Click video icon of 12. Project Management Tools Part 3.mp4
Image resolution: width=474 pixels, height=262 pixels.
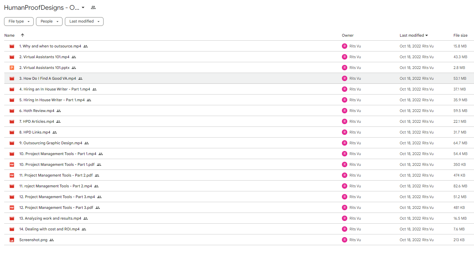coord(12,197)
